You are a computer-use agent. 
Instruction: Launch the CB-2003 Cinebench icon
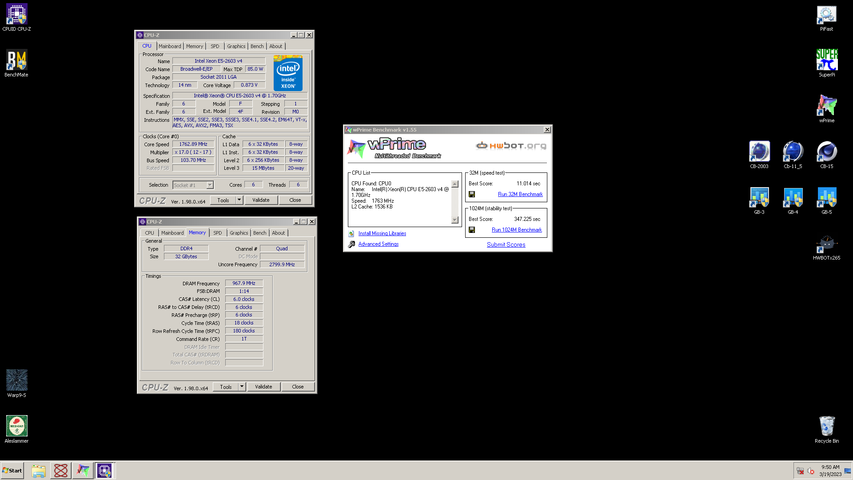pyautogui.click(x=759, y=155)
